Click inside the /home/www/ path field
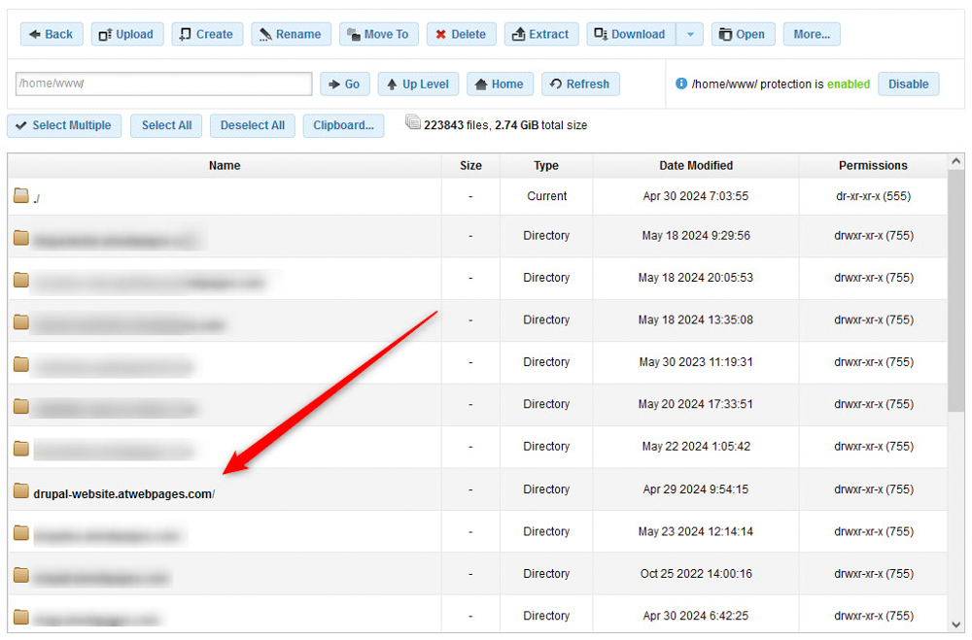972x640 pixels. pyautogui.click(x=160, y=84)
